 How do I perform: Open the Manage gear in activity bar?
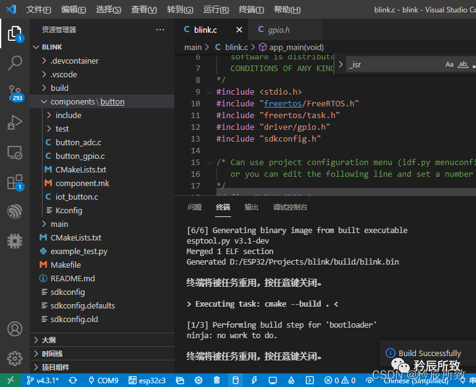click(x=15, y=358)
